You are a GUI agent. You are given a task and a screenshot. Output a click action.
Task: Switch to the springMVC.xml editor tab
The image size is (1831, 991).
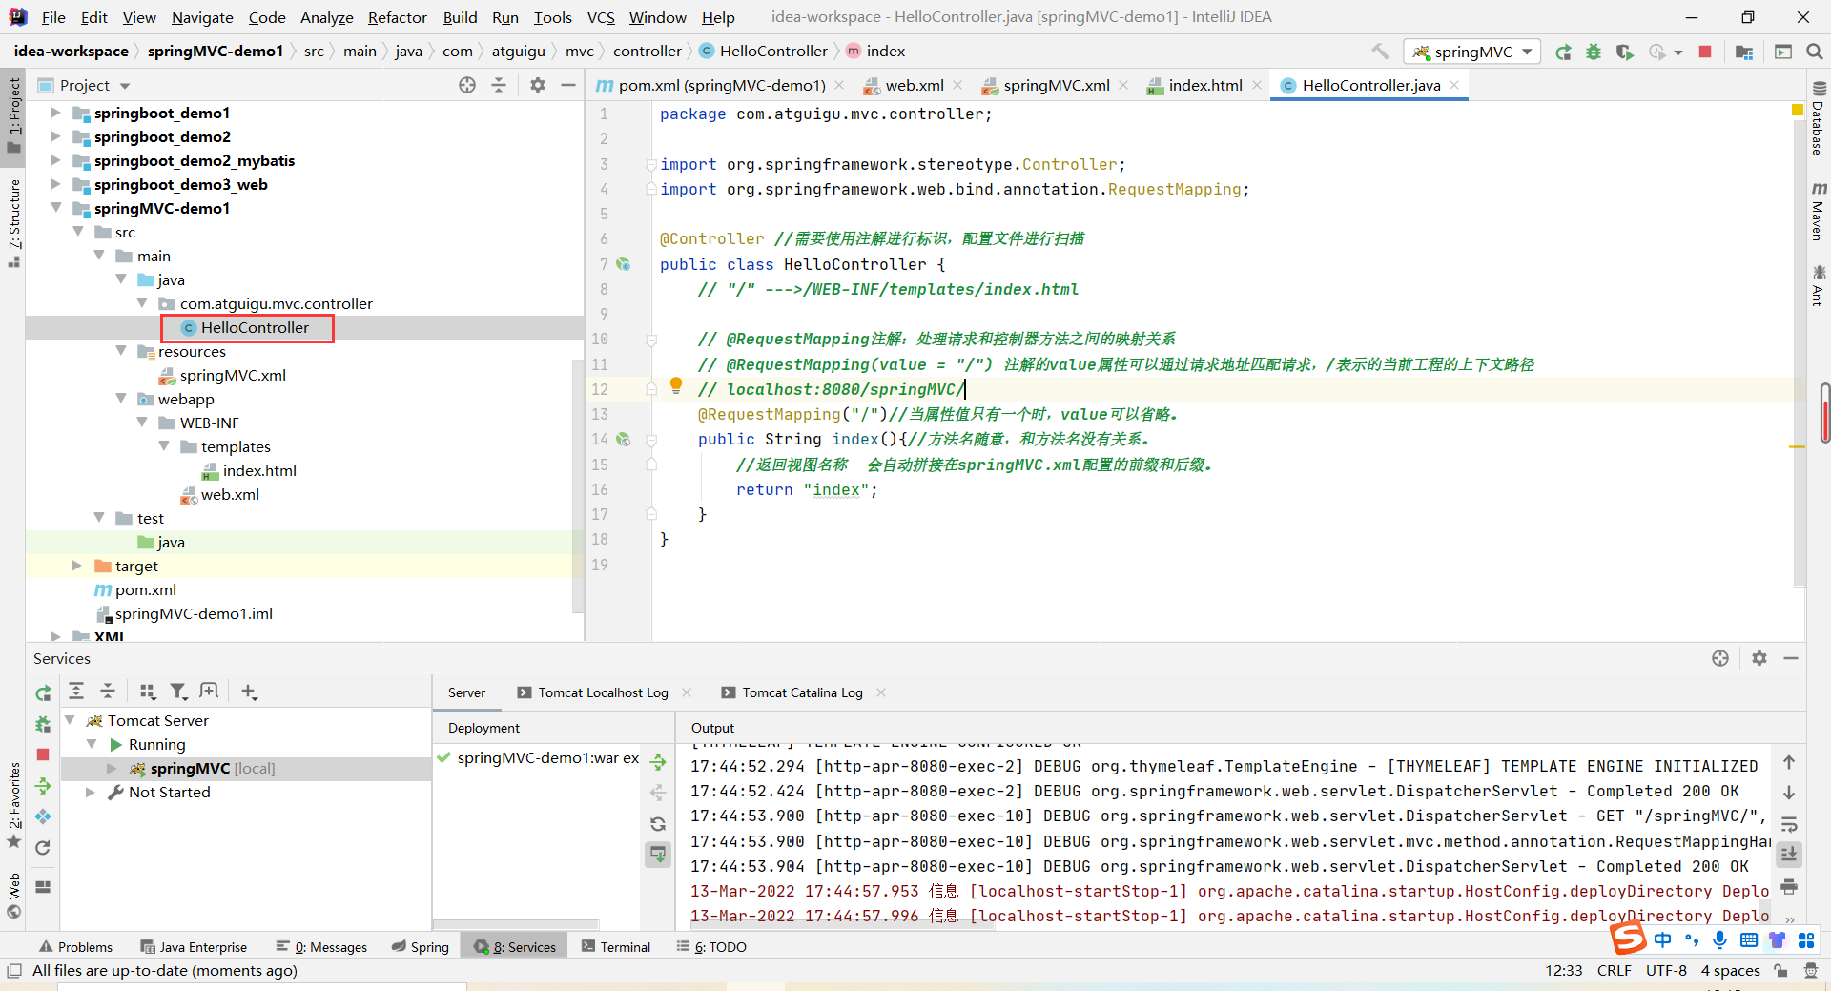pos(1056,85)
